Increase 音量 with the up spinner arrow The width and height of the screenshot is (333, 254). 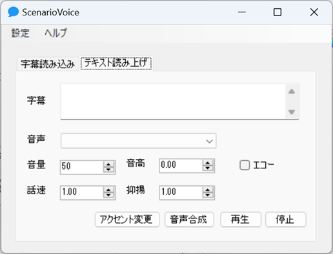pos(108,164)
